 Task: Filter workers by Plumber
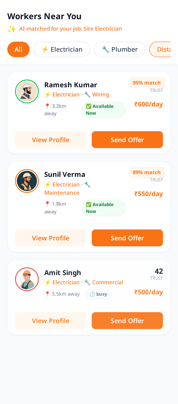click(x=120, y=49)
